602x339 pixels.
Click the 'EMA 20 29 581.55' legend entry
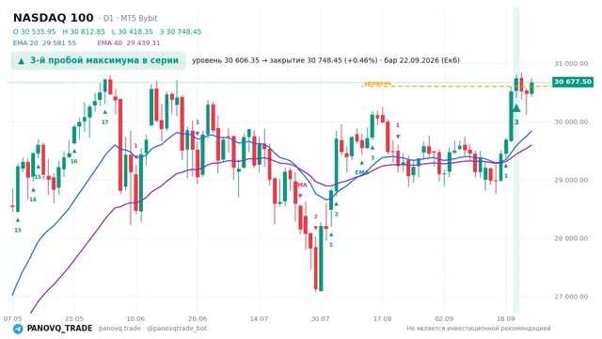coord(44,43)
